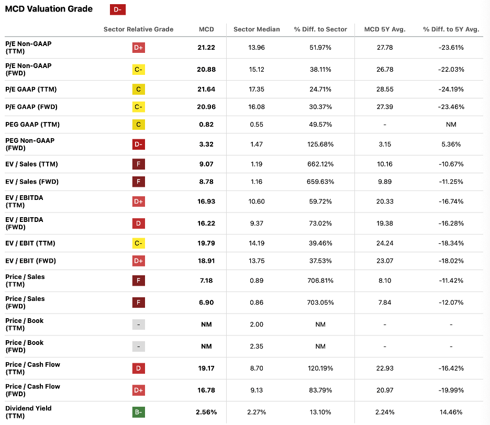The height and width of the screenshot is (425, 490).
Task: Click the EV / EBIT (FWD) row label
Action: 31,261
